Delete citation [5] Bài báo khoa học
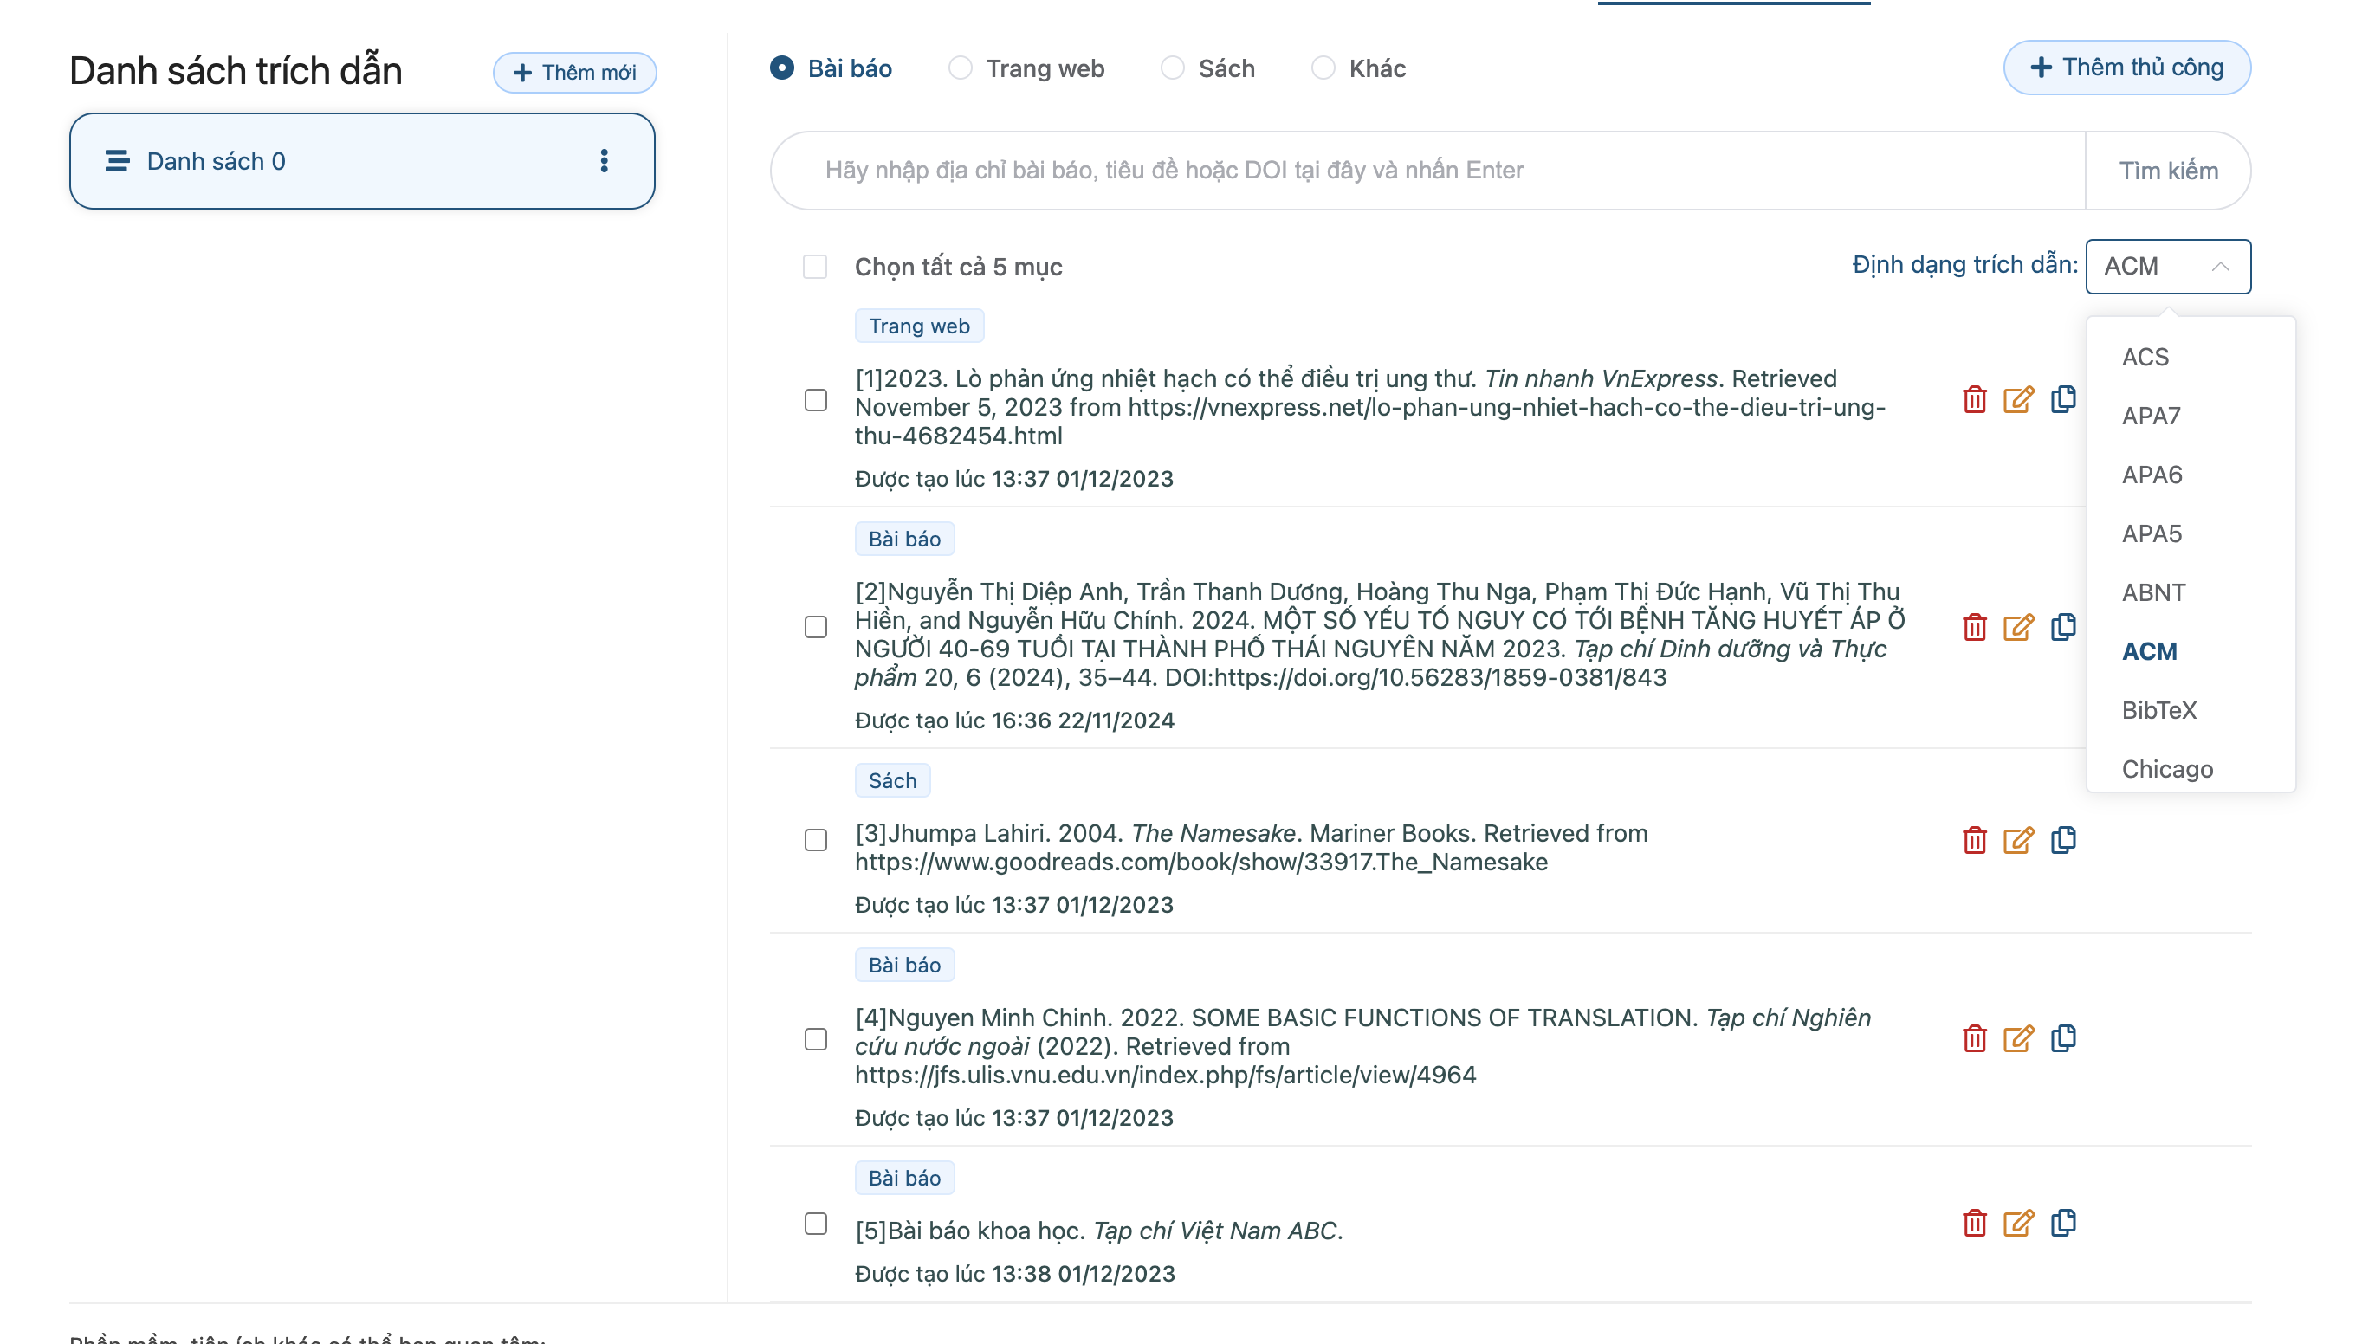Viewport: 2375px width, 1344px height. tap(1974, 1223)
